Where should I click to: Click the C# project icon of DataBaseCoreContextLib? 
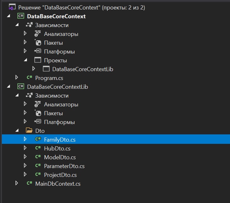click(21, 86)
